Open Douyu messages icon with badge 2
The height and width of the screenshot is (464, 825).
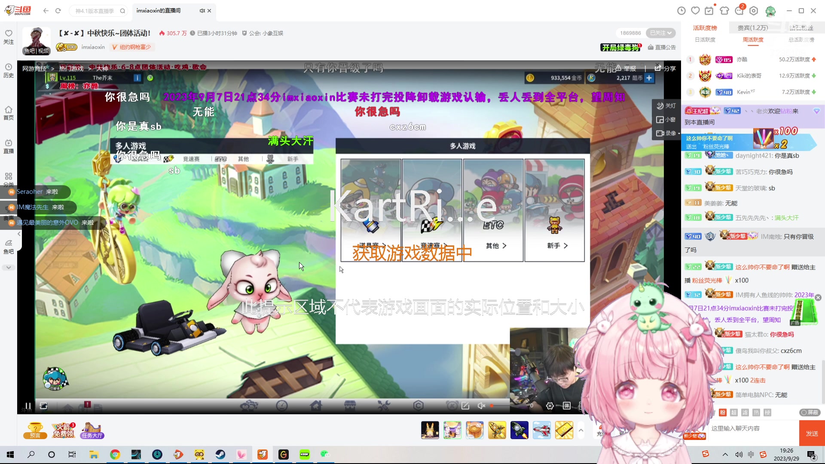click(739, 11)
